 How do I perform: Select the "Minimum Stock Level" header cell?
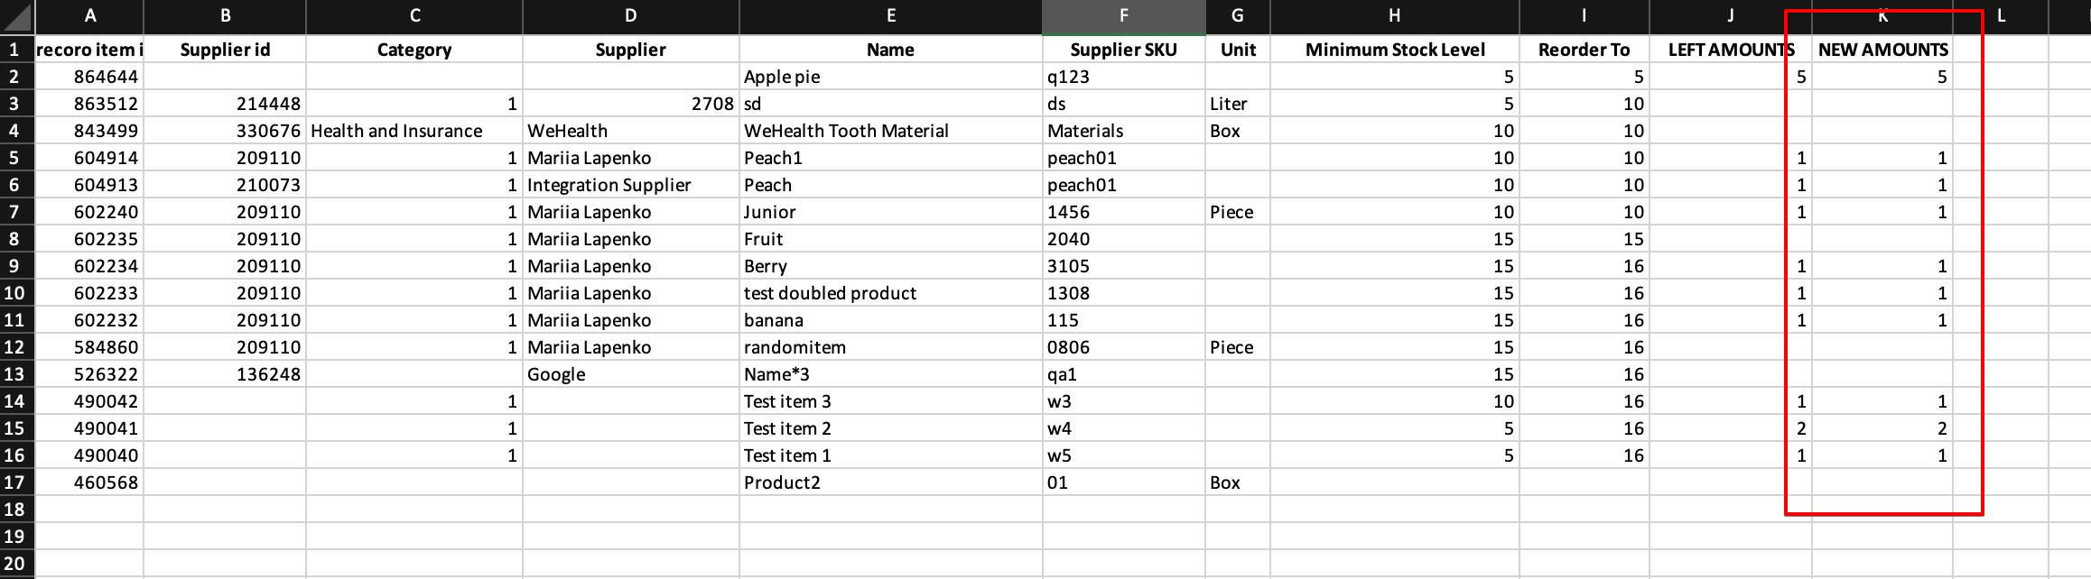click(1394, 50)
